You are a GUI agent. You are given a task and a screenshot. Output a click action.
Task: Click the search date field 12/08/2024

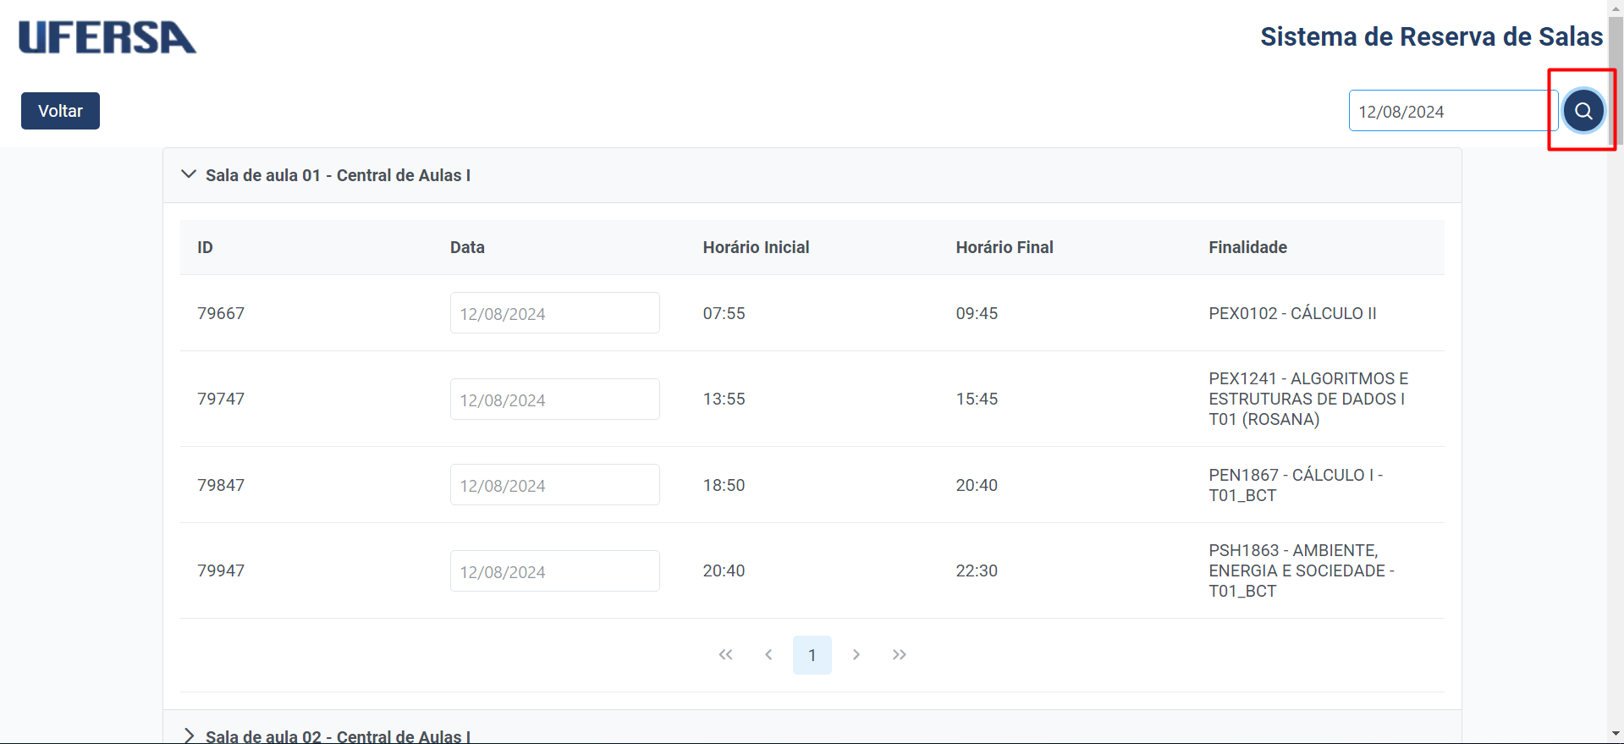coord(1452,111)
